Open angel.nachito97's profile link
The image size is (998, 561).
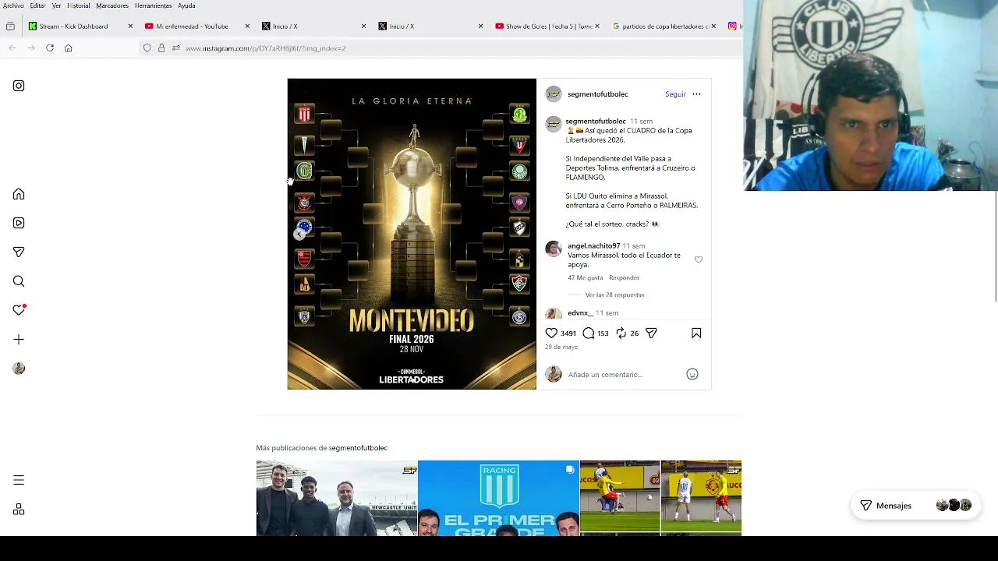(593, 246)
